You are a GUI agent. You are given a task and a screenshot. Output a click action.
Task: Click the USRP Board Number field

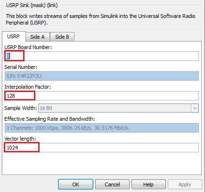tap(102, 56)
